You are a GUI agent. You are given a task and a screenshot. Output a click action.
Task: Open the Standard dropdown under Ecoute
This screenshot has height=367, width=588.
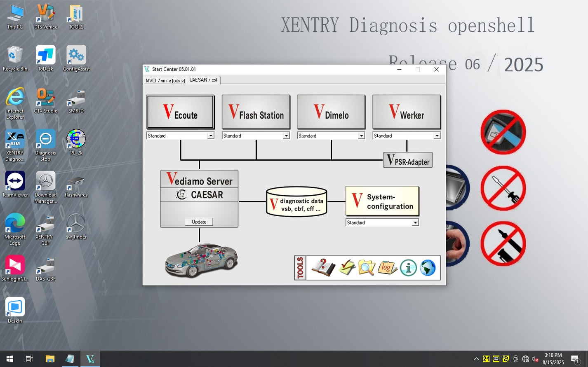coord(210,136)
